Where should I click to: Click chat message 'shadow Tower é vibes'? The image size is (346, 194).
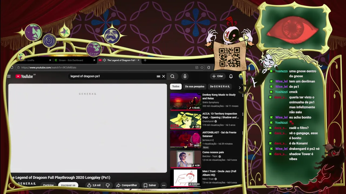coord(301,156)
